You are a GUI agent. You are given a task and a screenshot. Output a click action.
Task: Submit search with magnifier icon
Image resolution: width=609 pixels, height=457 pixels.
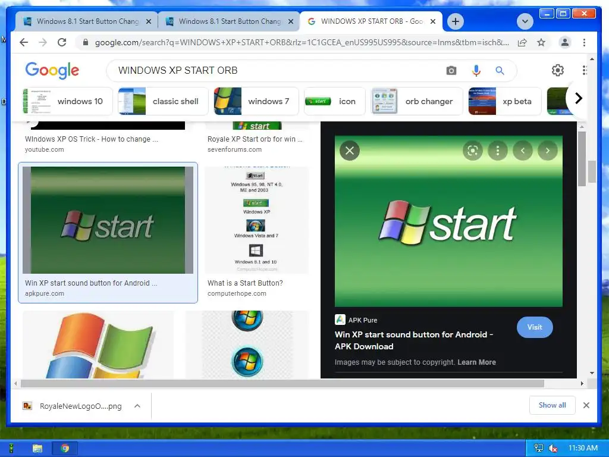(500, 70)
